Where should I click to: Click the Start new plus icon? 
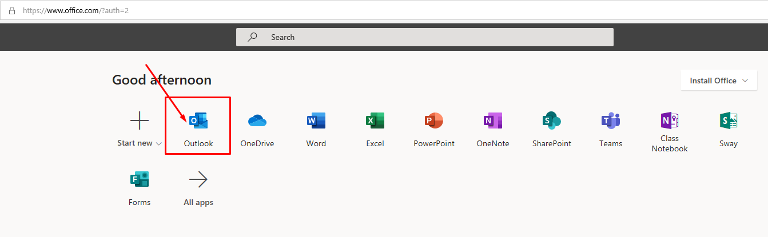pyautogui.click(x=140, y=121)
